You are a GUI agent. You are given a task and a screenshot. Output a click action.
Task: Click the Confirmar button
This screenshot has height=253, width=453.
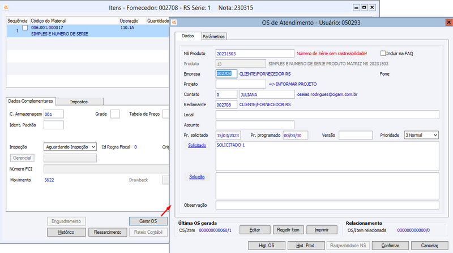pos(390,246)
